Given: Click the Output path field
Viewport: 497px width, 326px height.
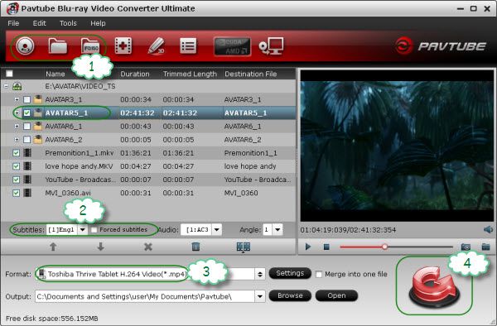Looking at the screenshot, I should pos(145,296).
